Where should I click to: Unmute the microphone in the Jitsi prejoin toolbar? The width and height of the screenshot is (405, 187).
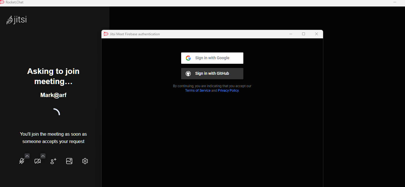point(22,161)
